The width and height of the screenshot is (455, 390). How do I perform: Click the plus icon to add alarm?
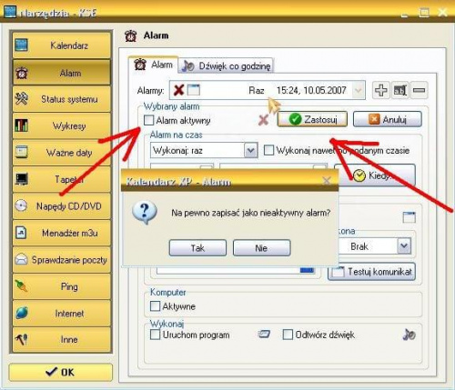(381, 90)
